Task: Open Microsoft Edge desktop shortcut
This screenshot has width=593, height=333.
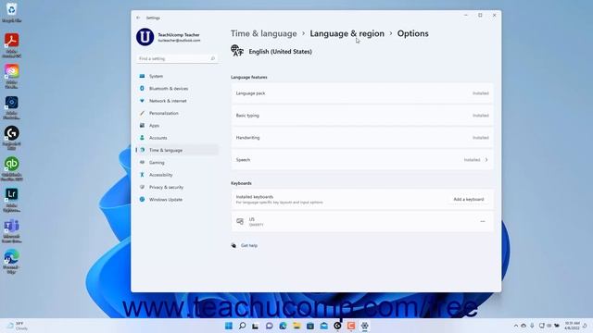Action: click(x=11, y=261)
